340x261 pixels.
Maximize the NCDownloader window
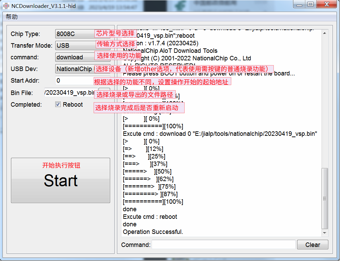coord(310,4)
